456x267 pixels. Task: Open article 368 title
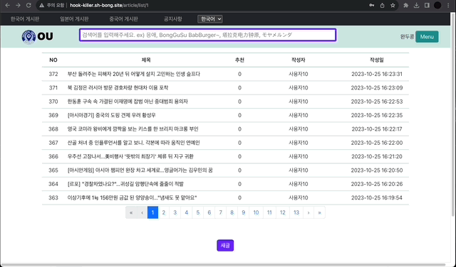[133, 129]
